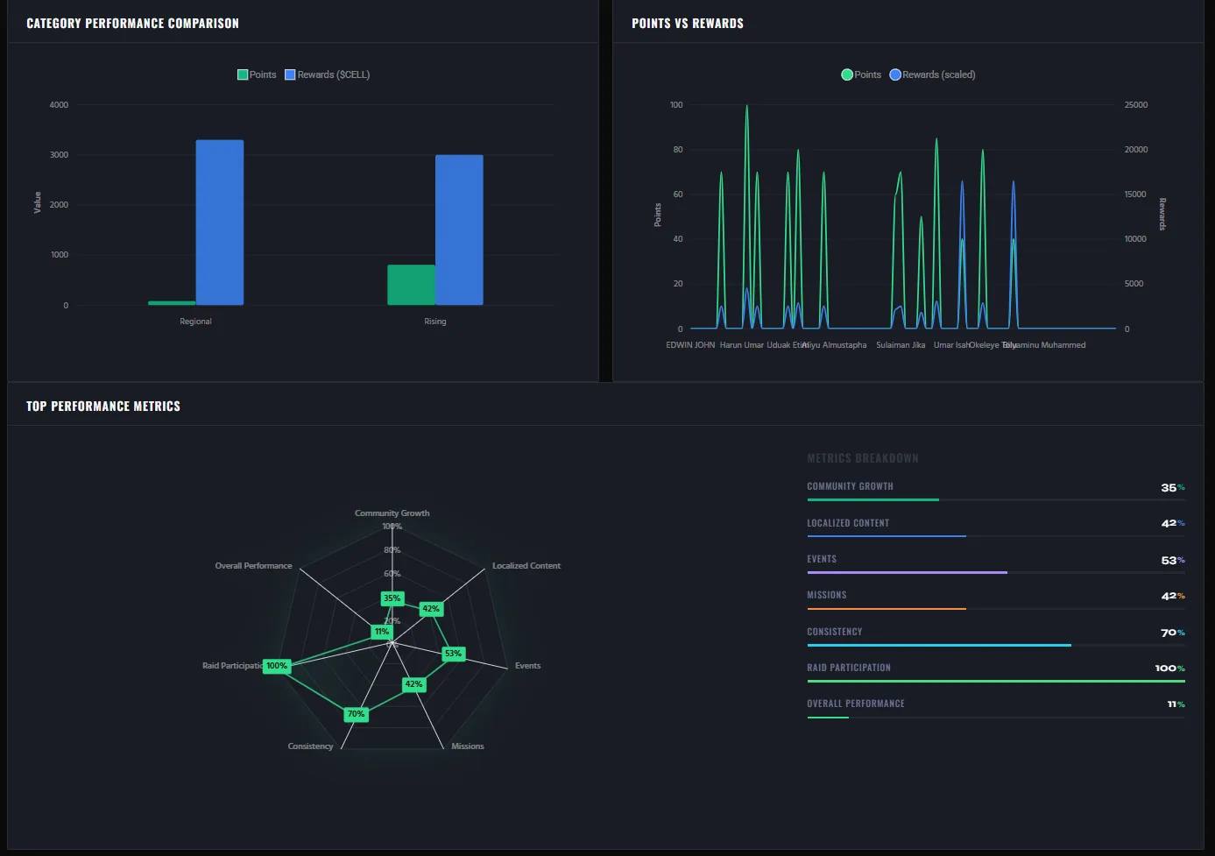The height and width of the screenshot is (856, 1215).
Task: Click the 53% Events value in Metrics Breakdown
Action: (1173, 561)
